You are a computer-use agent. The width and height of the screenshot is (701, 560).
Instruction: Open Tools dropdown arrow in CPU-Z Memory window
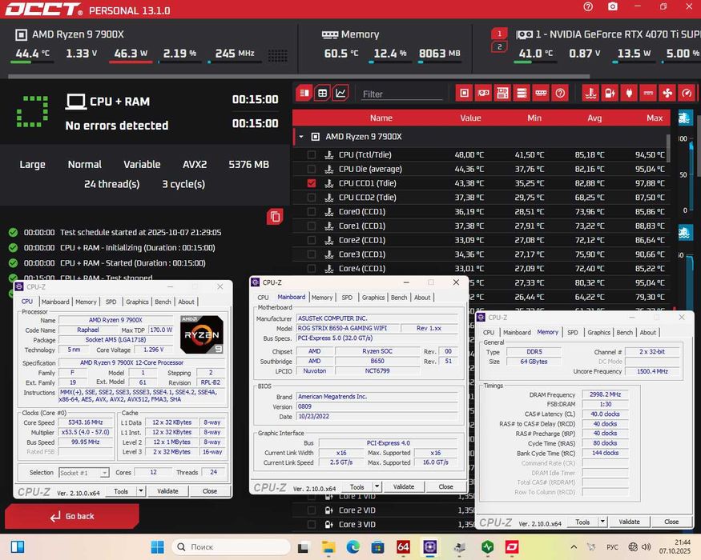tap(602, 522)
